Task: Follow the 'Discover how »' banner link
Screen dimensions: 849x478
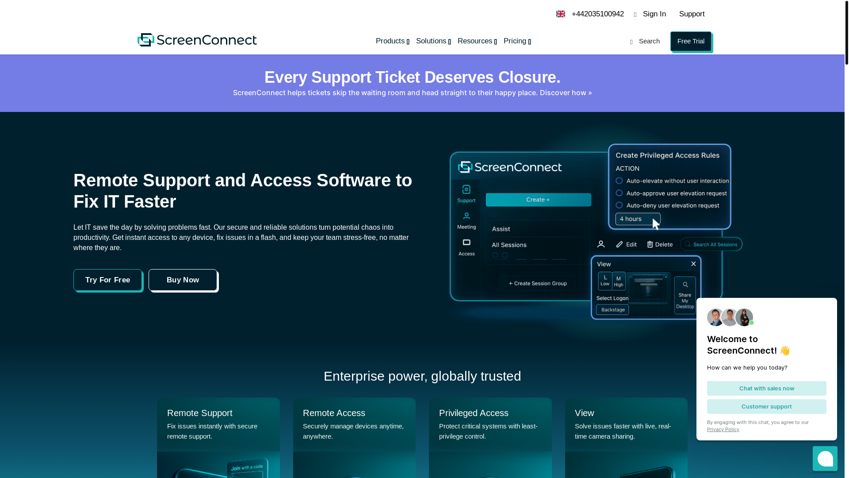Action: pyautogui.click(x=566, y=93)
